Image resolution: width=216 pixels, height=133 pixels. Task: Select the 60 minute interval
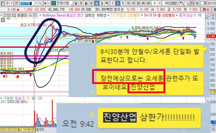[148, 3]
